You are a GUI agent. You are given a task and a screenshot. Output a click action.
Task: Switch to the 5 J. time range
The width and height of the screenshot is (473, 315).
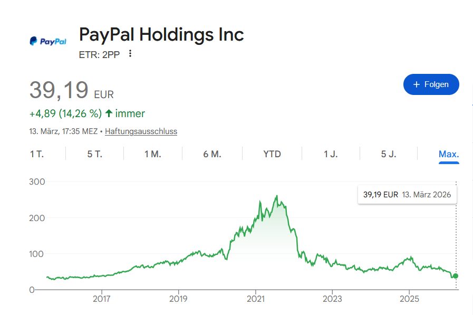tap(388, 154)
